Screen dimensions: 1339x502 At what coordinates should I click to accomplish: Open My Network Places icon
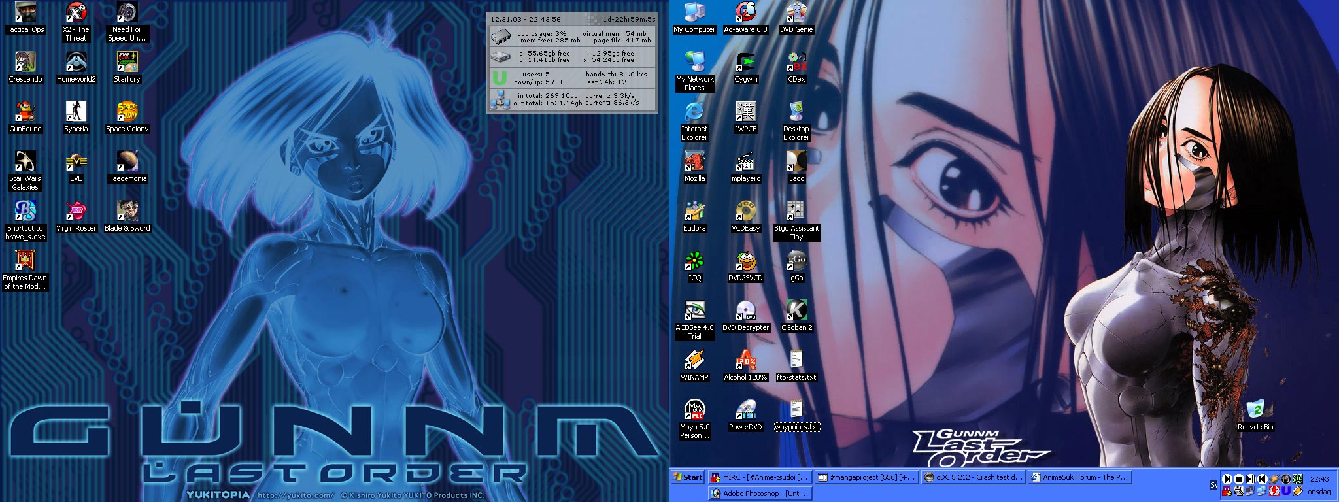694,71
